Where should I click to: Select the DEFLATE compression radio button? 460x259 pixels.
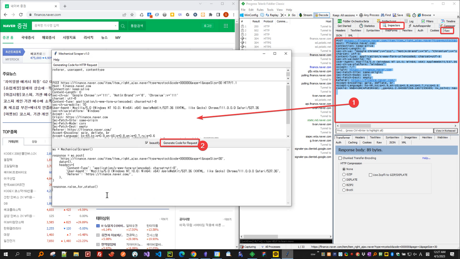[344, 180]
